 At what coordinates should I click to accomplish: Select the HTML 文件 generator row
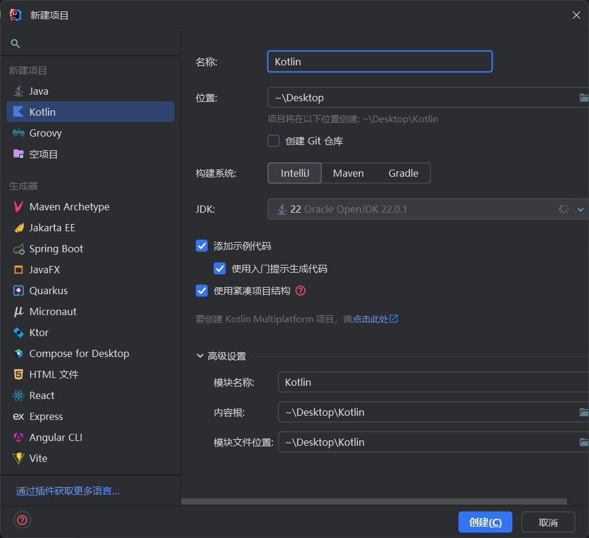click(90, 374)
